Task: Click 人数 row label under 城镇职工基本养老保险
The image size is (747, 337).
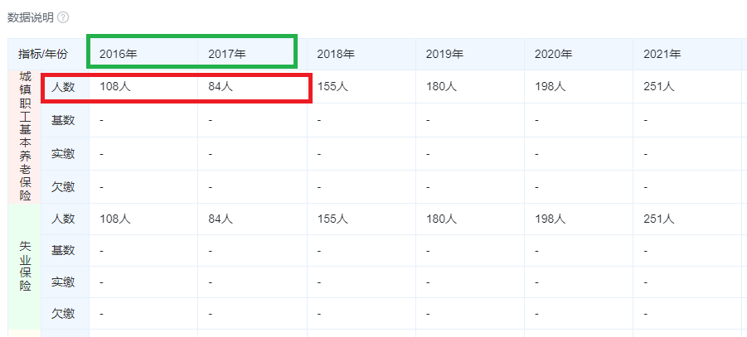Action: 63,86
